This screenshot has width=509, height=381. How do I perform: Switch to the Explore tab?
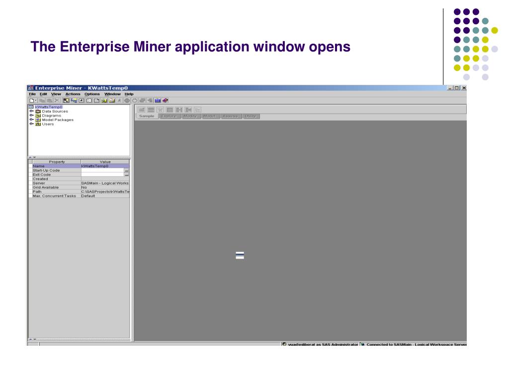point(169,116)
